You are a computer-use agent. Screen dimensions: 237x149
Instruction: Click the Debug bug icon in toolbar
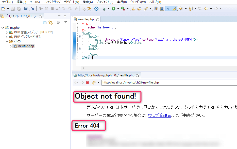coord(104,9)
